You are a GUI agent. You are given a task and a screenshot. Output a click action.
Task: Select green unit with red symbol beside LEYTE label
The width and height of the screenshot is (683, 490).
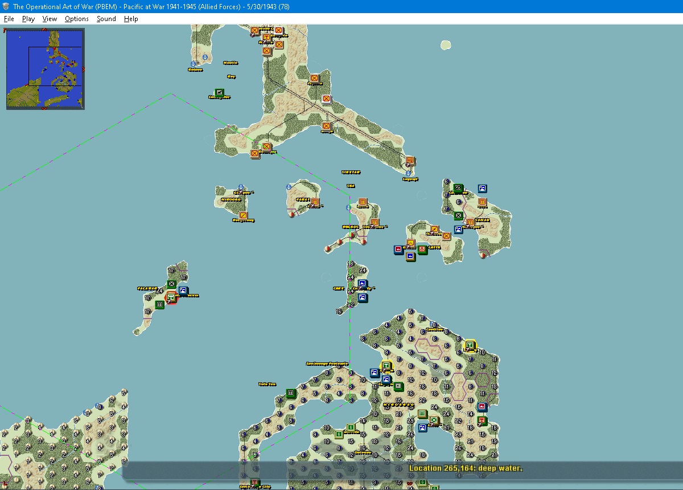click(422, 250)
